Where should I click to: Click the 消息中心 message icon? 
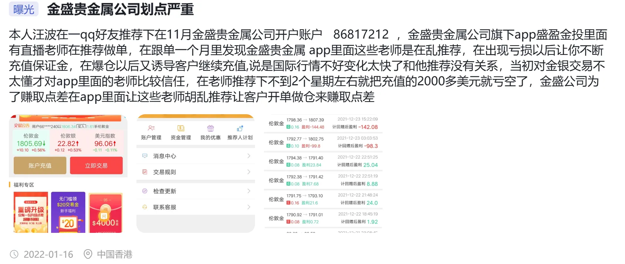point(145,156)
